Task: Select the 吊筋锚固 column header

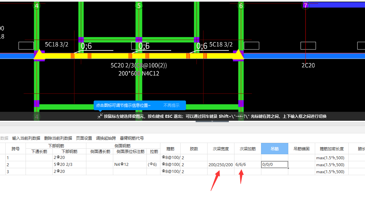Action: coord(302,149)
